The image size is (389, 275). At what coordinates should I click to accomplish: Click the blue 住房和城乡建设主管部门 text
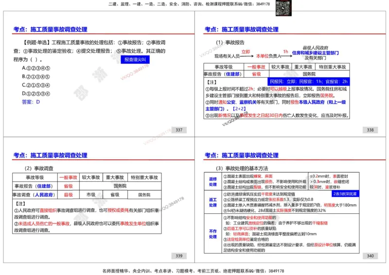(x=315, y=53)
